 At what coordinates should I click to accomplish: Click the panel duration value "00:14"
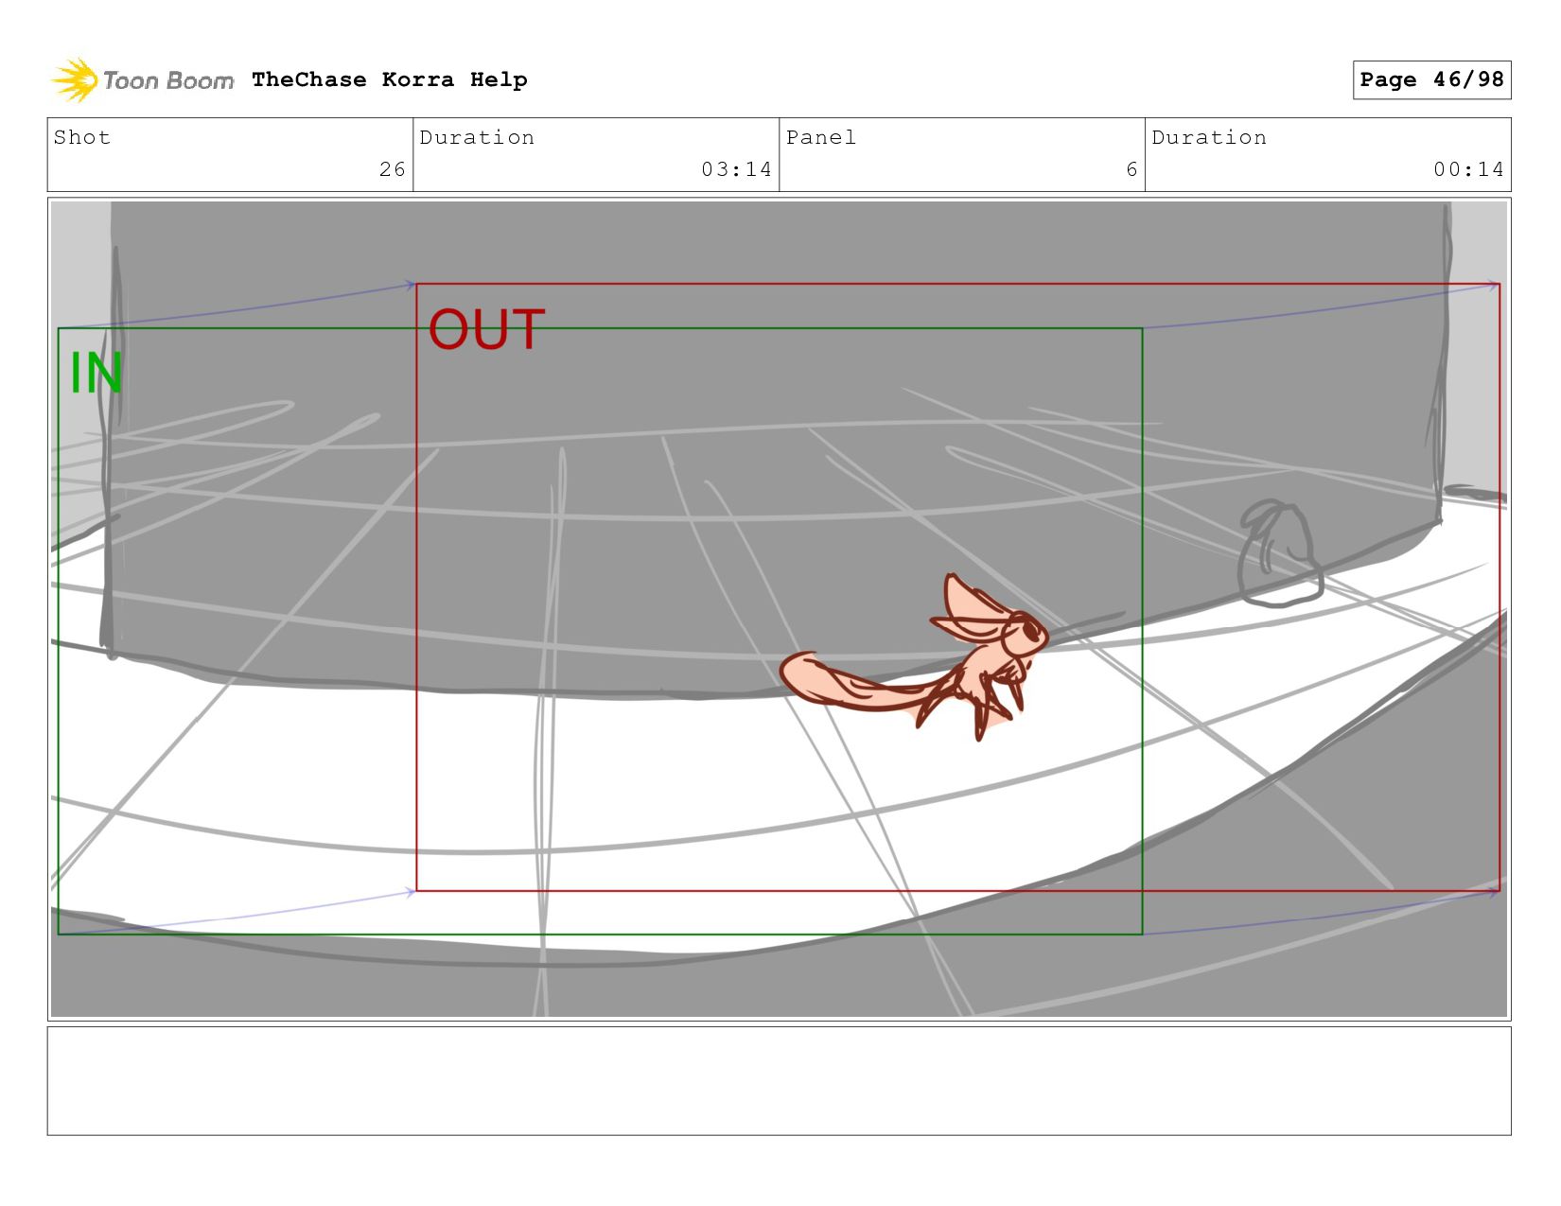coord(1468,169)
